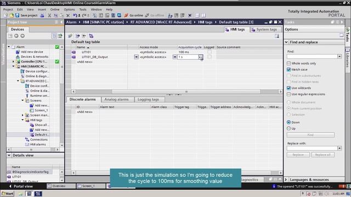Open the Project menu
Image resolution: width=351 pixels, height=197 pixels.
tap(8, 9)
